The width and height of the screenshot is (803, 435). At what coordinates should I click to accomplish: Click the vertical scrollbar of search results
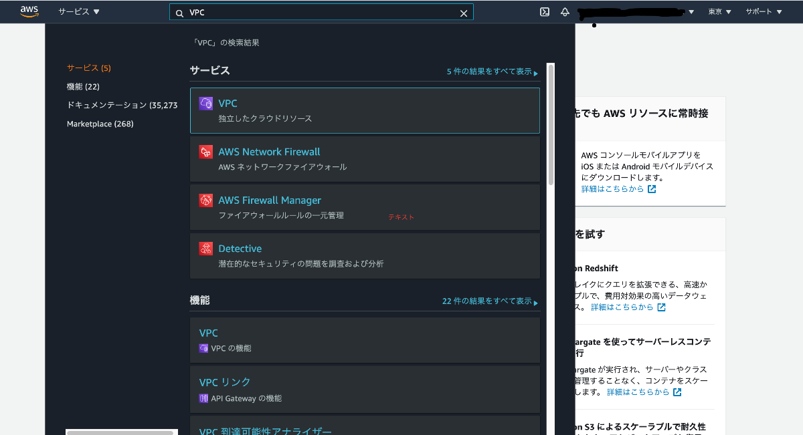pos(551,124)
